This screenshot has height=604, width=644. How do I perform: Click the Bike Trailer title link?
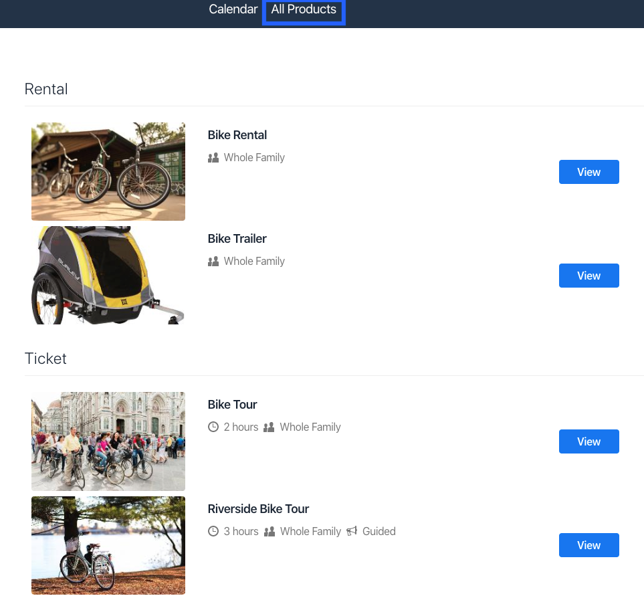tap(237, 238)
